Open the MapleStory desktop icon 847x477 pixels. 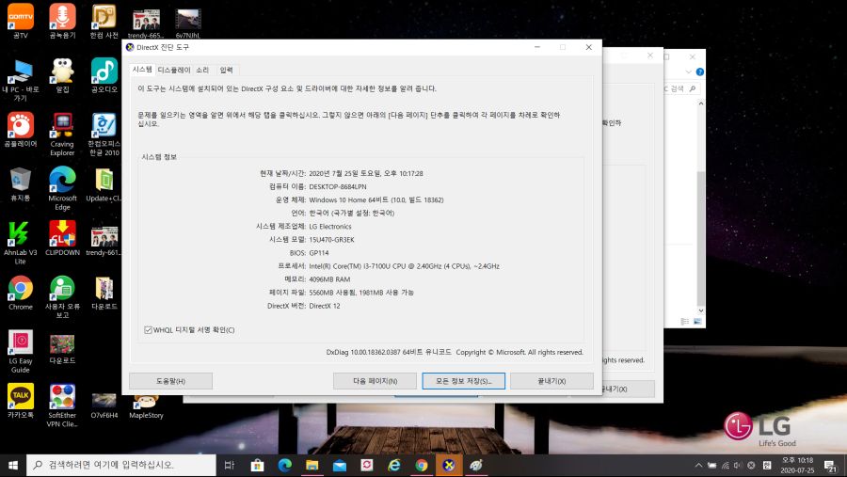(x=146, y=406)
